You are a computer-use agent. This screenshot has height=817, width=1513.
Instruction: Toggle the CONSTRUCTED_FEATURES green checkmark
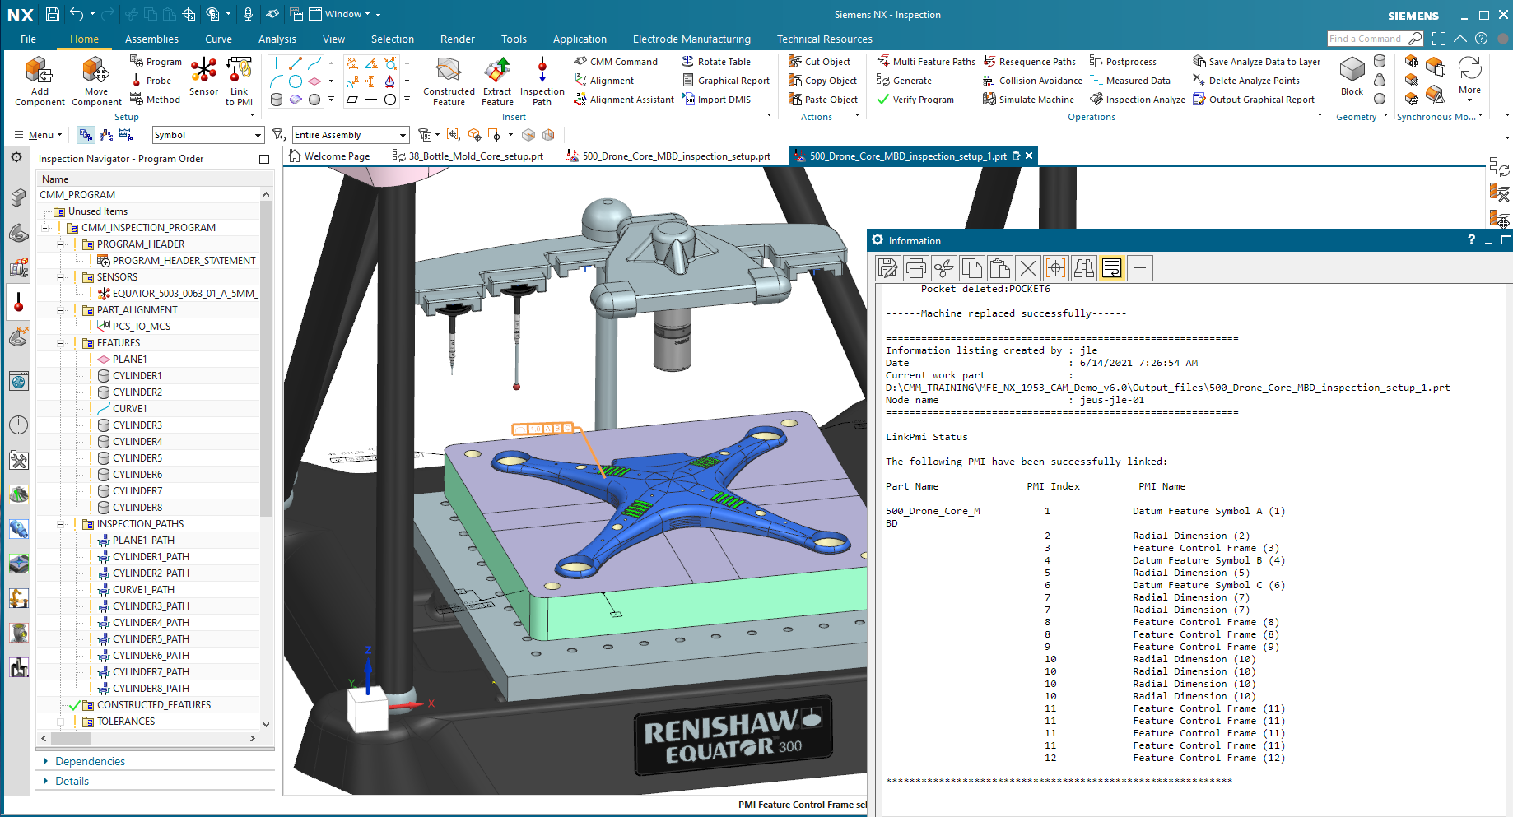[75, 705]
